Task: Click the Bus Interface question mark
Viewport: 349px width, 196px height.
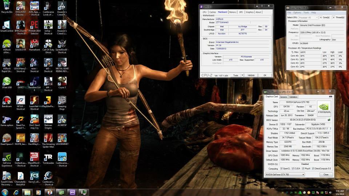Action: tap(330, 128)
